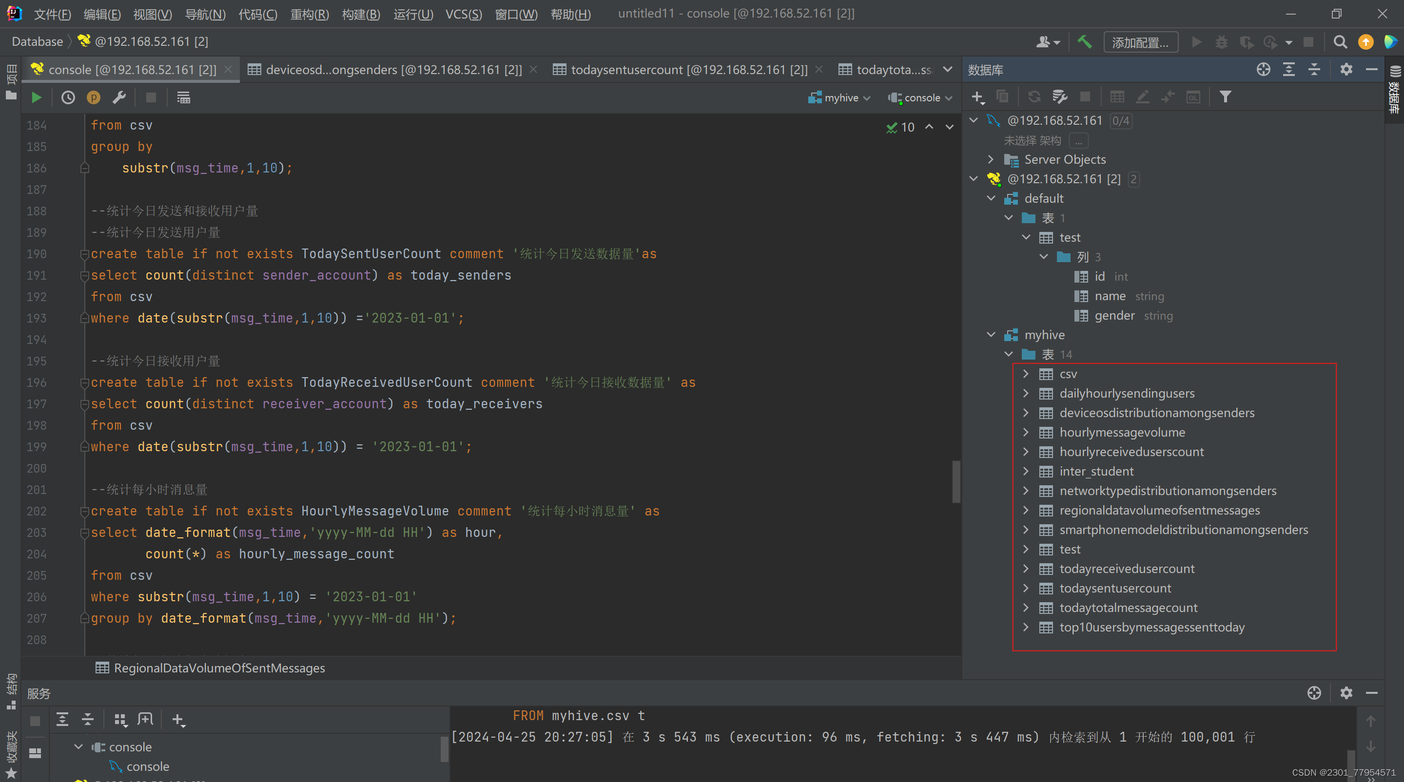Show hidden editor tabs dropdown arrow
This screenshot has width=1404, height=782.
(x=948, y=70)
